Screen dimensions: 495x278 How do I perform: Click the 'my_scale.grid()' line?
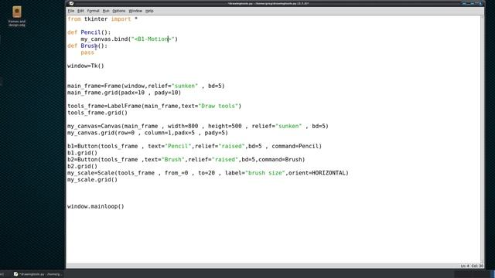tap(93, 180)
